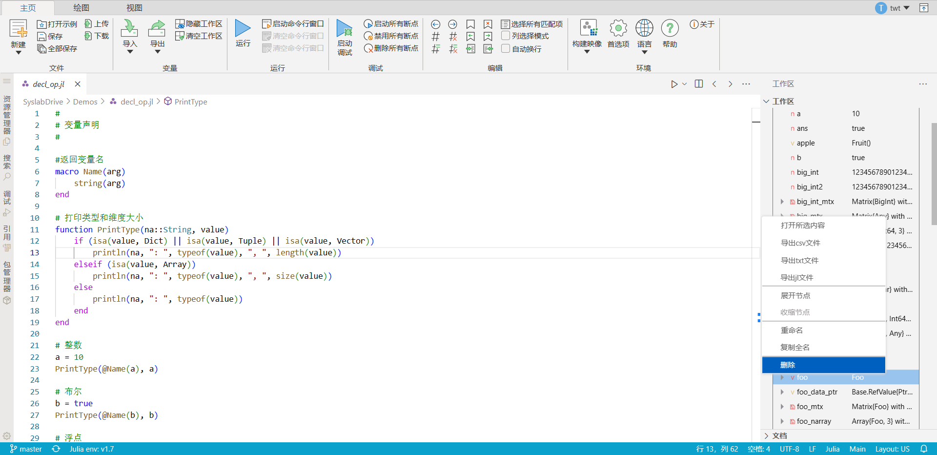Open sidebar settings gear icon
The width and height of the screenshot is (937, 455).
pos(7,436)
